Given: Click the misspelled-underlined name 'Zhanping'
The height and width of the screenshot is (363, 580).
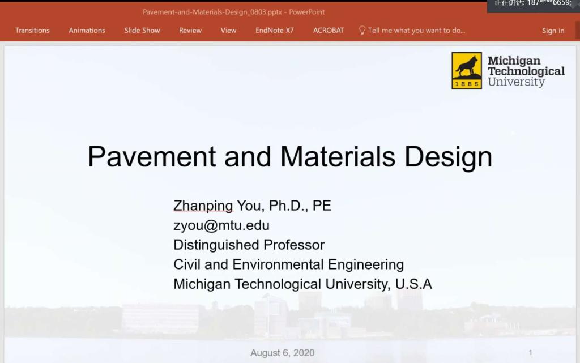Looking at the screenshot, I should [x=203, y=206].
